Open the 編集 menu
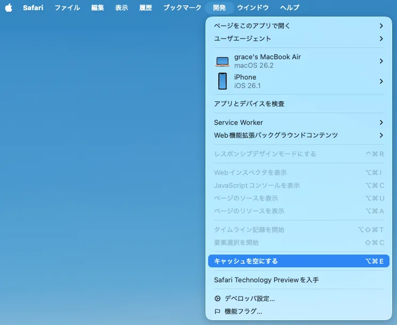Image resolution: width=397 pixels, height=325 pixels. coord(98,7)
